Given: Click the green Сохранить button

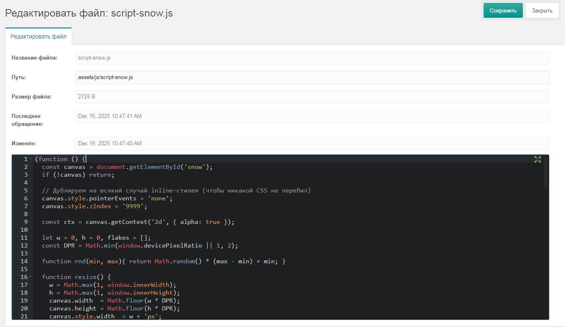Looking at the screenshot, I should click(x=503, y=11).
